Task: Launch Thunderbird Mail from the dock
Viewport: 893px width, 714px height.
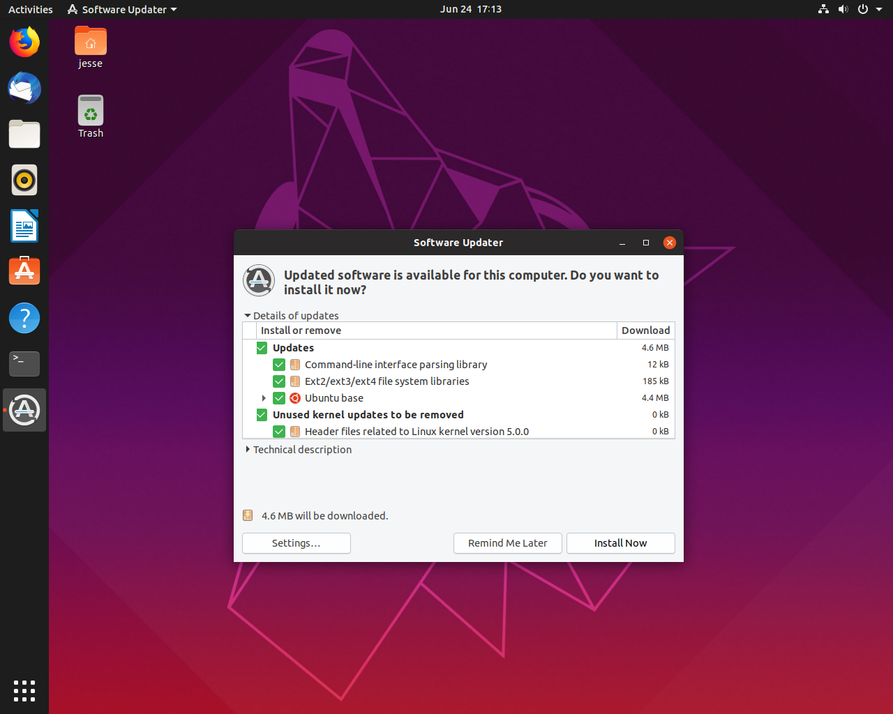Action: tap(24, 89)
